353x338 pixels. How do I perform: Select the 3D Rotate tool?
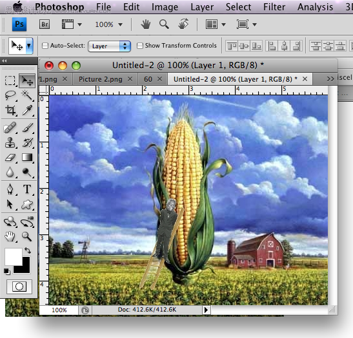tap(10, 222)
